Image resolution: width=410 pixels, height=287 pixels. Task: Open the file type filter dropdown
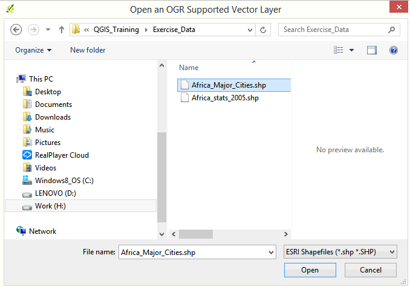[340, 252]
